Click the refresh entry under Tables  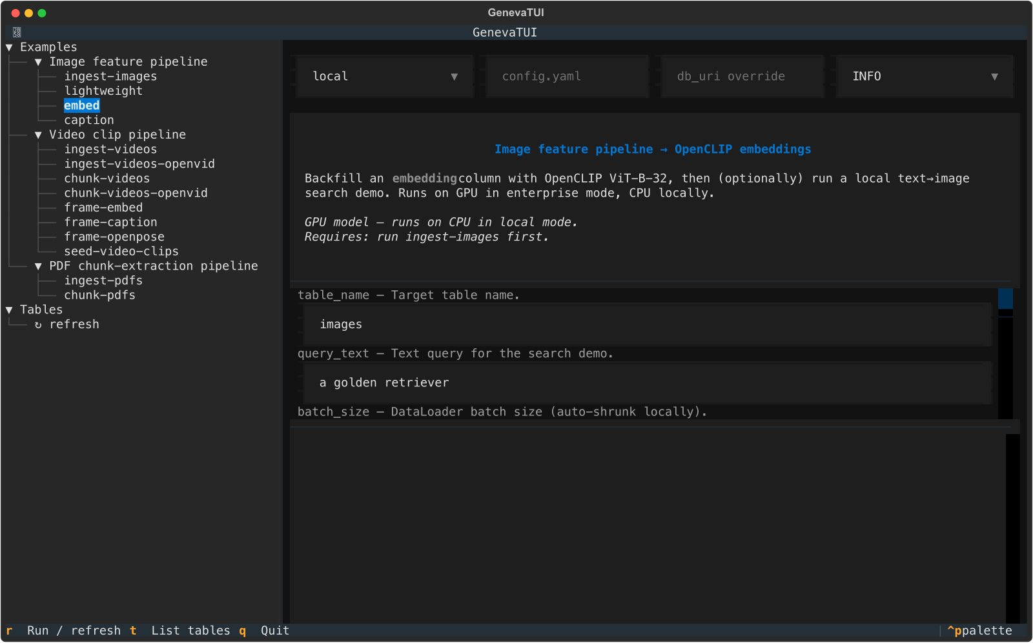[74, 324]
